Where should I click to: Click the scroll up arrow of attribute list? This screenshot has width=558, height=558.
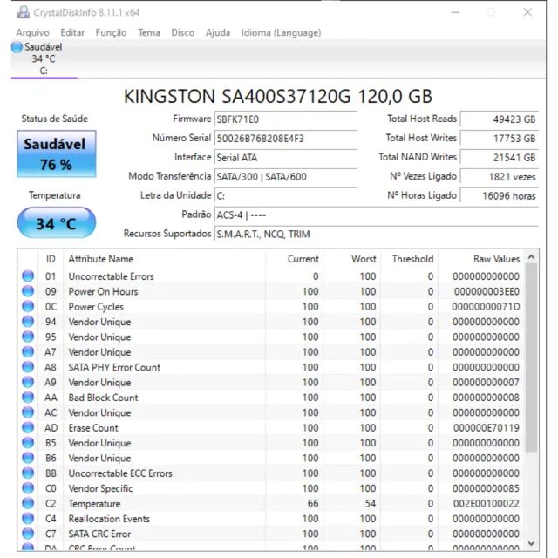point(531,257)
